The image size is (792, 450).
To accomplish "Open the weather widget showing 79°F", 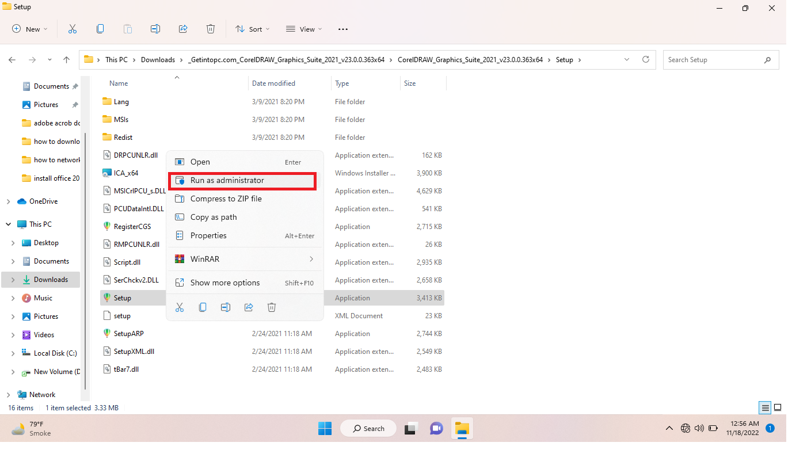I will click(x=32, y=428).
